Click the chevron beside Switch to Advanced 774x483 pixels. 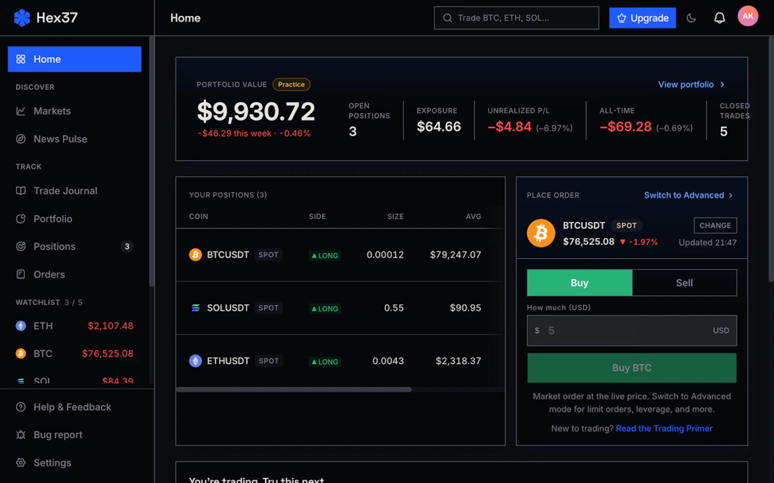coord(730,195)
